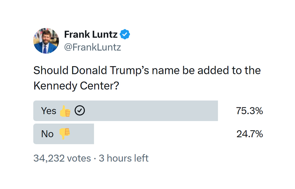295x189 pixels.
Task: Open Frank Luntz's profile picture
Action: pyautogui.click(x=46, y=41)
